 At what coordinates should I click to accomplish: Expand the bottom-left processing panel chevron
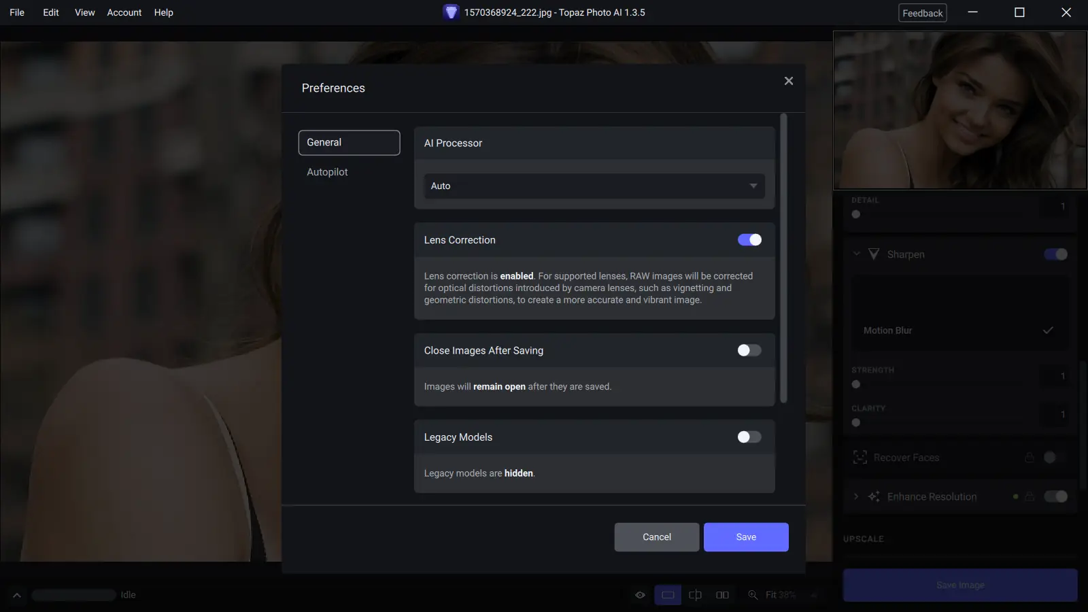(17, 595)
